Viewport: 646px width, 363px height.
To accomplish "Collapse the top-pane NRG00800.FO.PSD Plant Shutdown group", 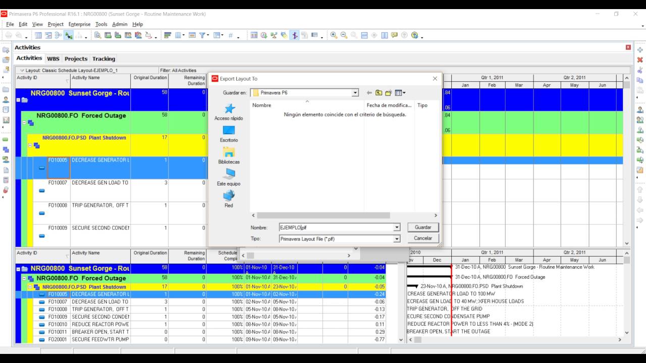I will [30, 145].
